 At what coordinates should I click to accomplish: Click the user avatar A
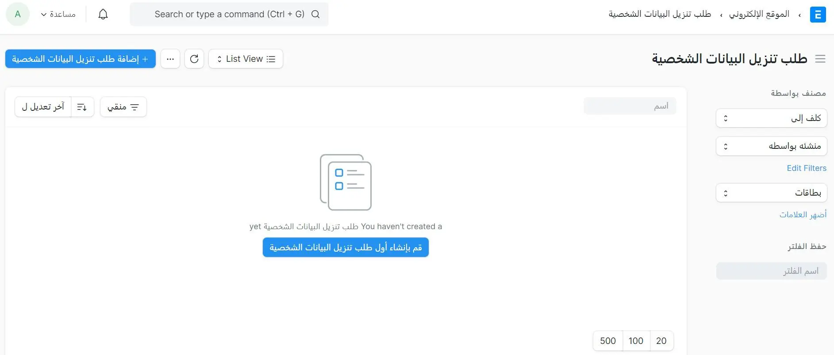pyautogui.click(x=18, y=14)
